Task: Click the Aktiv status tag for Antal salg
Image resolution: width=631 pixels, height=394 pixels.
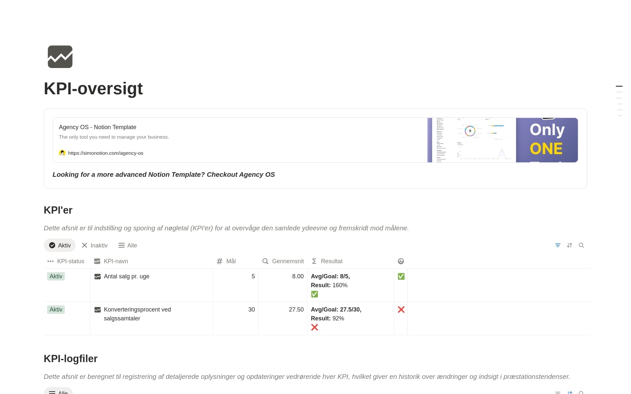Action: pyautogui.click(x=56, y=276)
